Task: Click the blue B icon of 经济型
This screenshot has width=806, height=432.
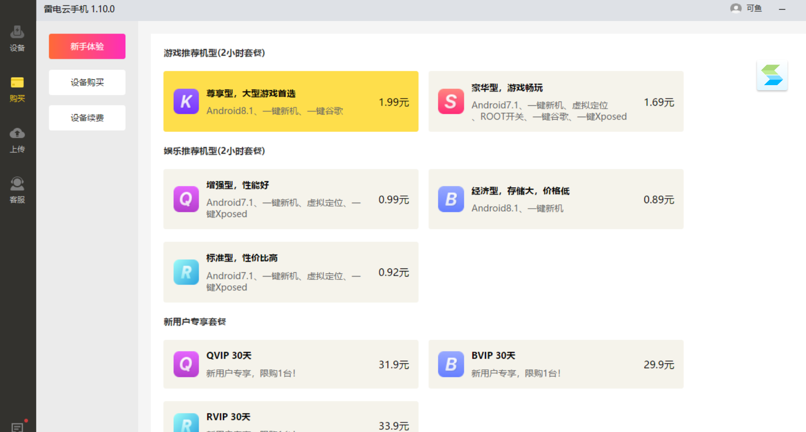Action: (450, 199)
